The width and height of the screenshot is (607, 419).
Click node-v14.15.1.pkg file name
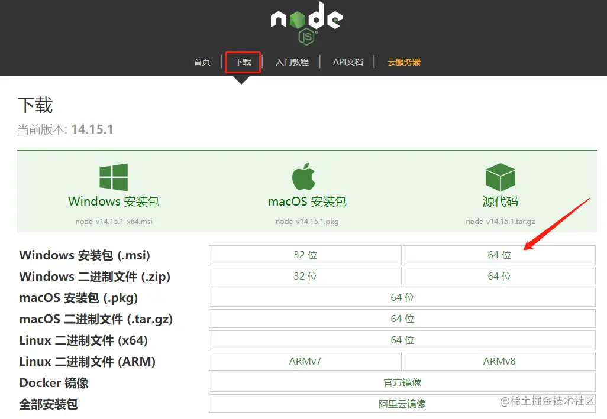pos(307,222)
